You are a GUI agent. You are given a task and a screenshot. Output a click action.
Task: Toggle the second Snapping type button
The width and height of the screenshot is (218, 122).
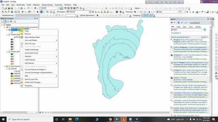pos(146,15)
